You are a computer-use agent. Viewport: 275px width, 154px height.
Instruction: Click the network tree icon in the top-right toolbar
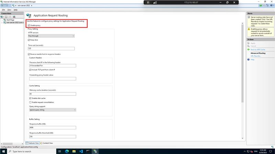[267, 5]
